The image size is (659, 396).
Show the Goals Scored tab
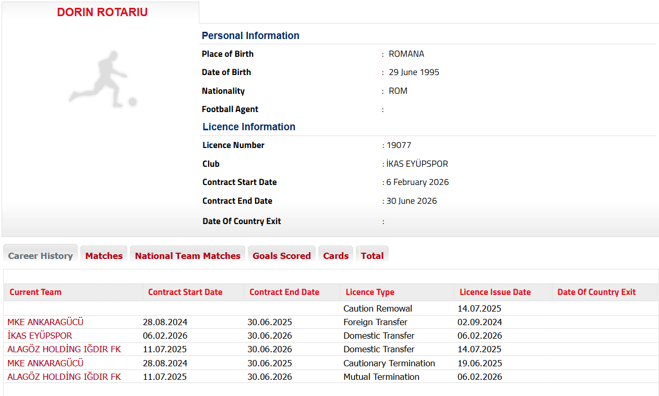[281, 256]
